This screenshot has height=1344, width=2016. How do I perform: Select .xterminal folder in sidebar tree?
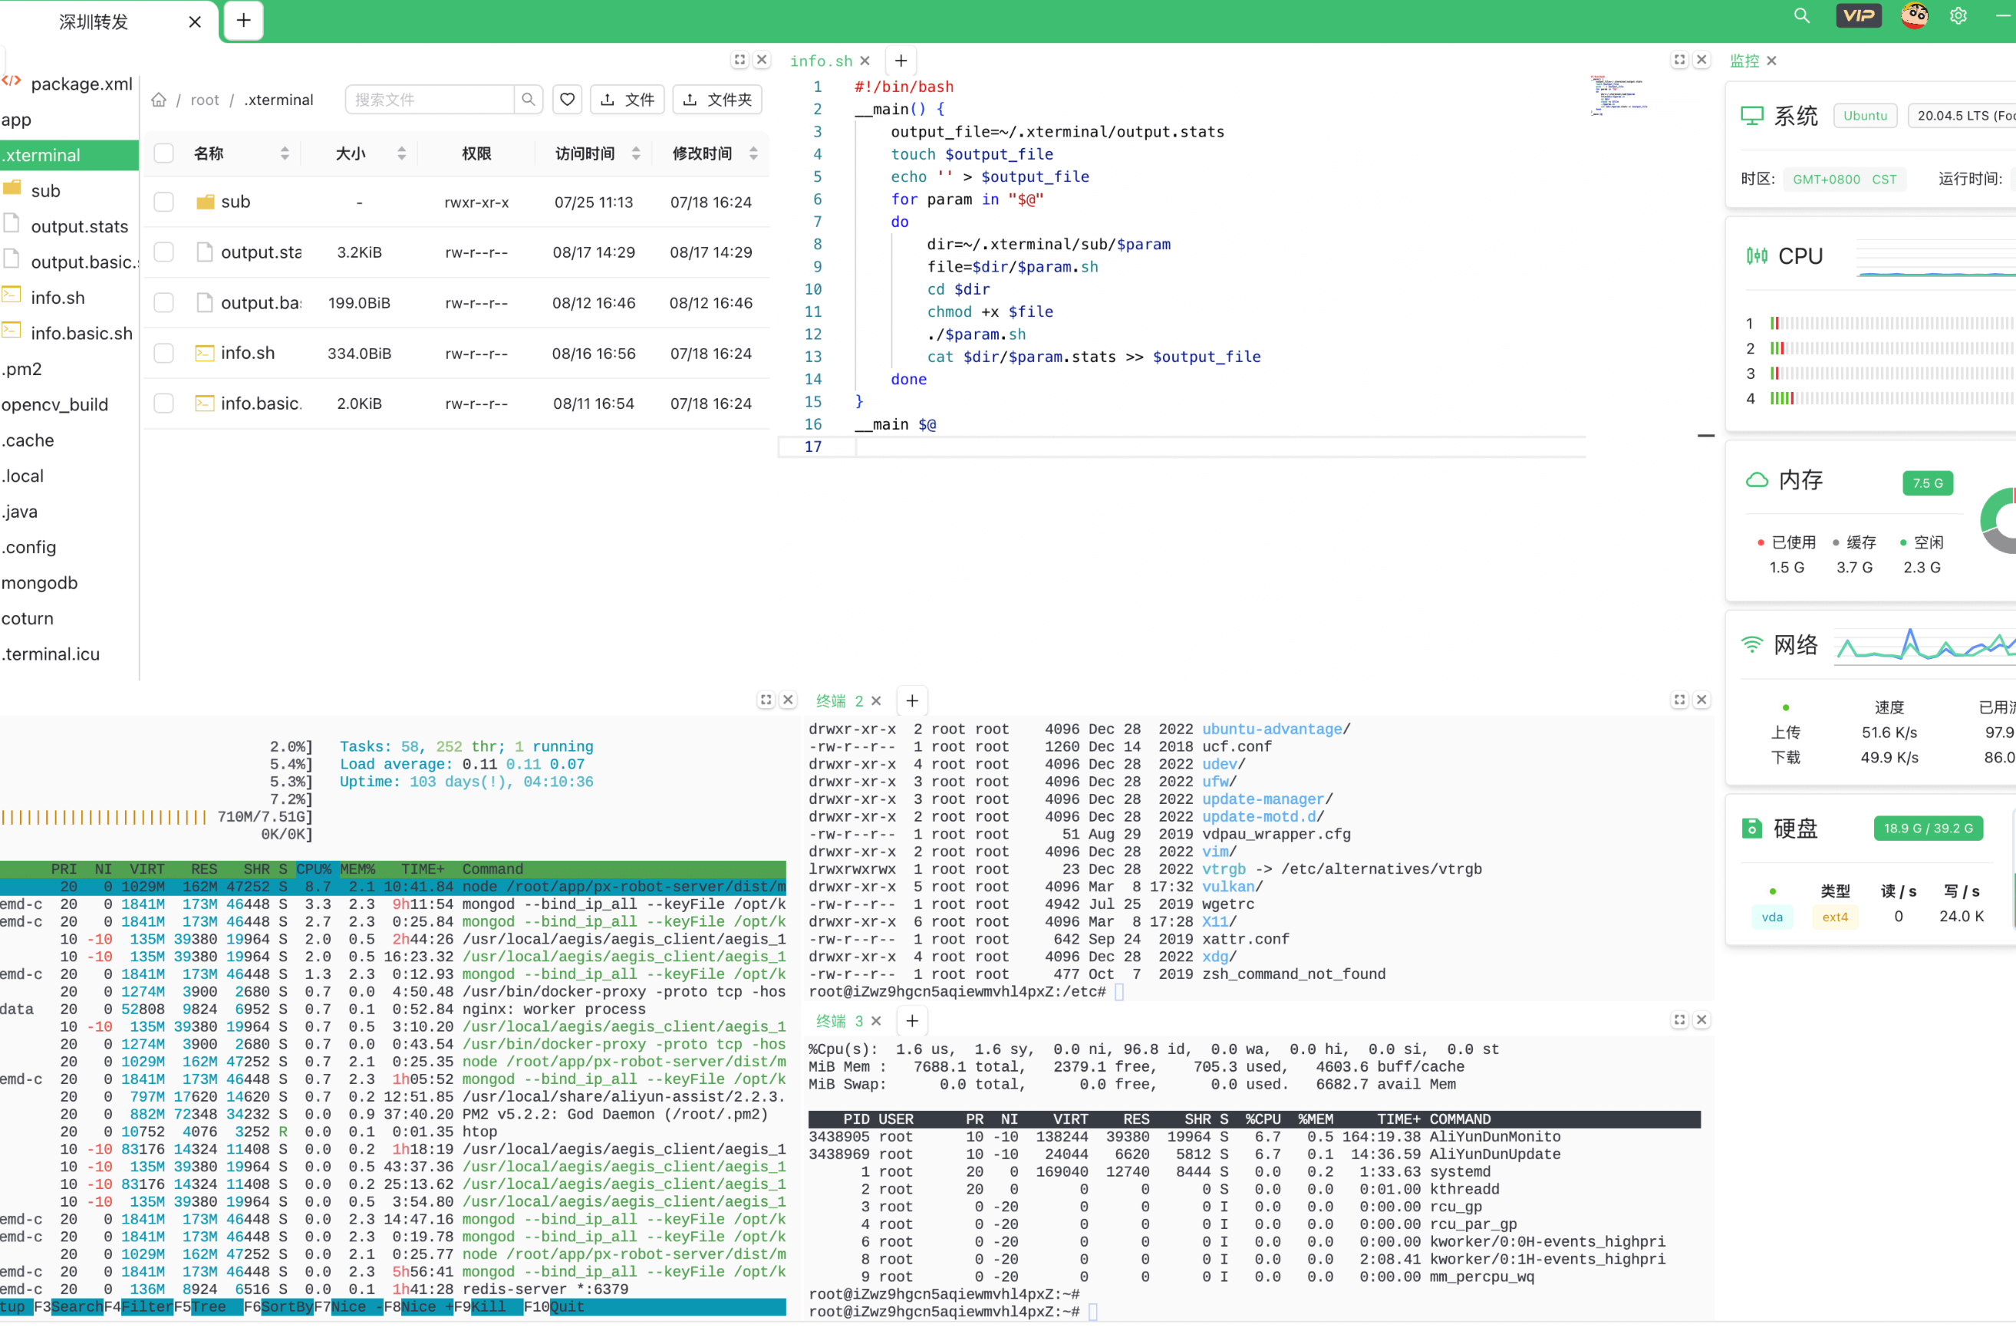tap(68, 155)
